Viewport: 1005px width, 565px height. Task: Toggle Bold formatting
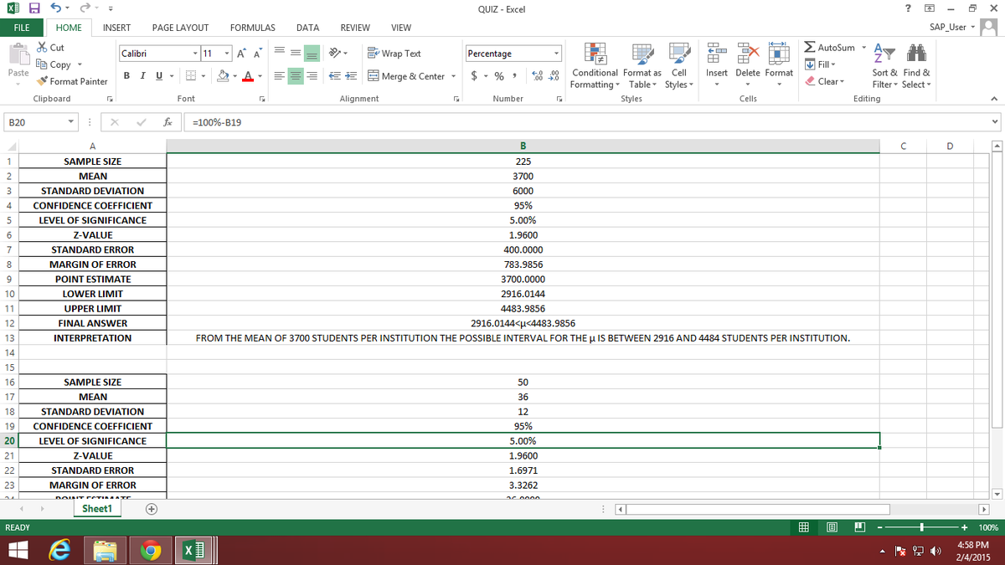pyautogui.click(x=126, y=76)
